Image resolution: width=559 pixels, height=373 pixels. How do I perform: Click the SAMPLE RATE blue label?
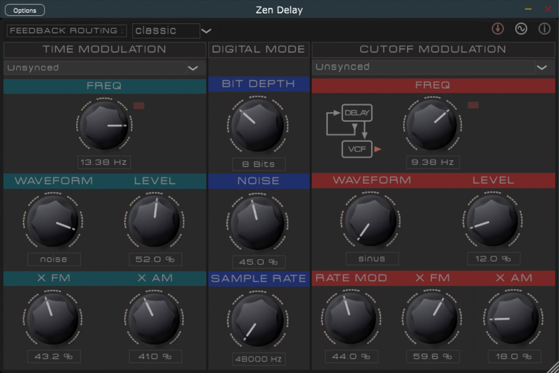tap(258, 278)
